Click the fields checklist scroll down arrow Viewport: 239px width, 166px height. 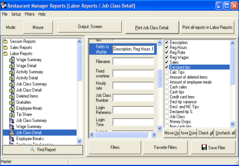[x=232, y=124]
